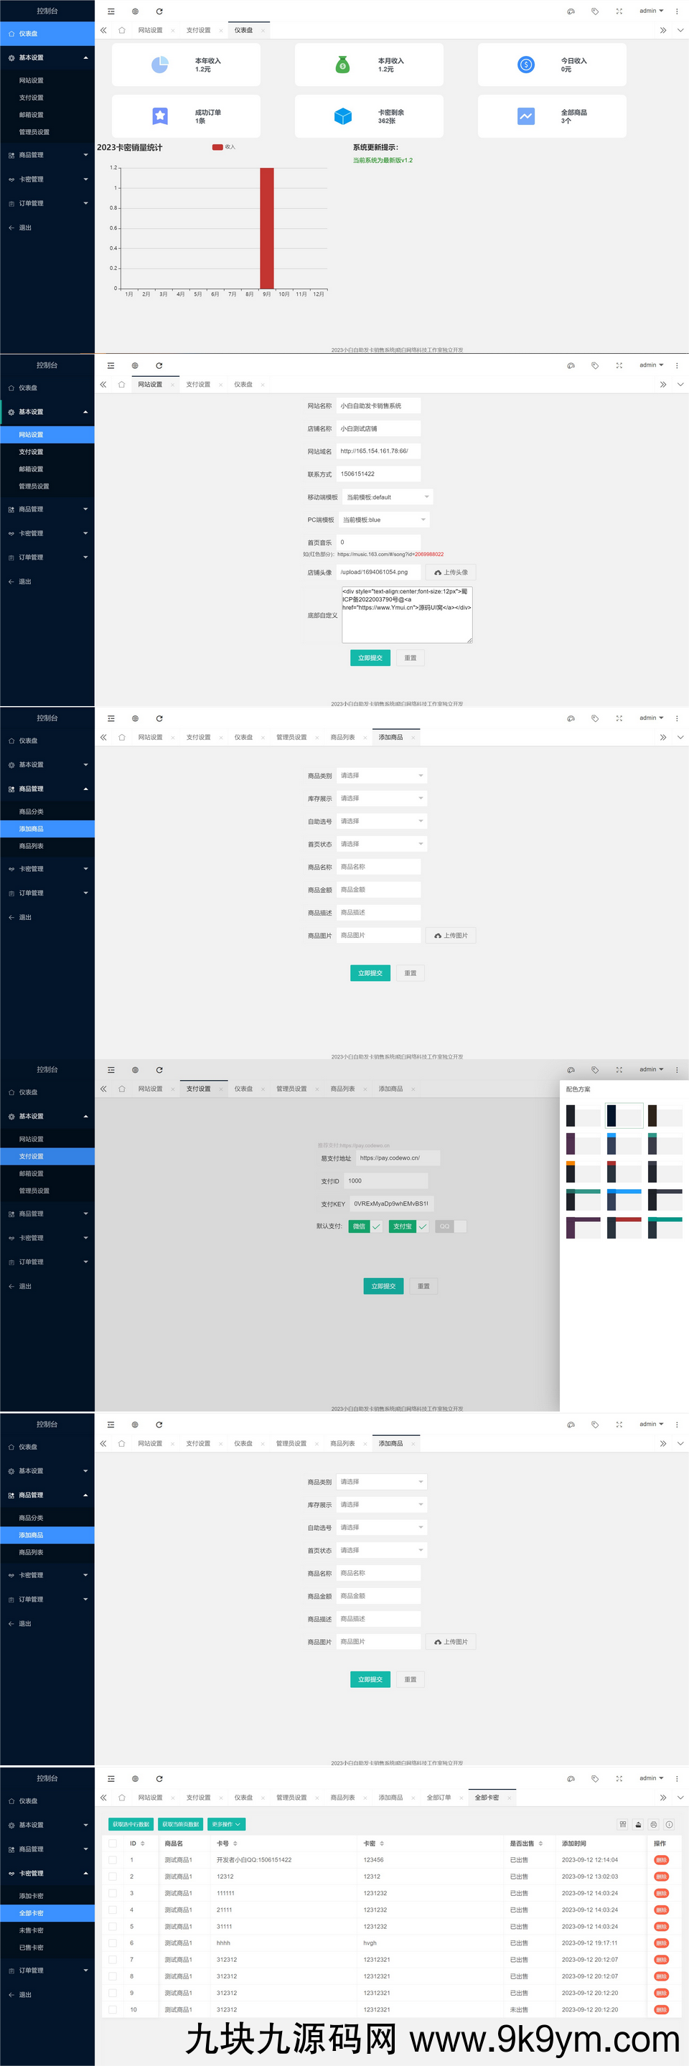689x2066 pixels.
Task: Click the green money bag 本月收入 icon
Action: [342, 64]
